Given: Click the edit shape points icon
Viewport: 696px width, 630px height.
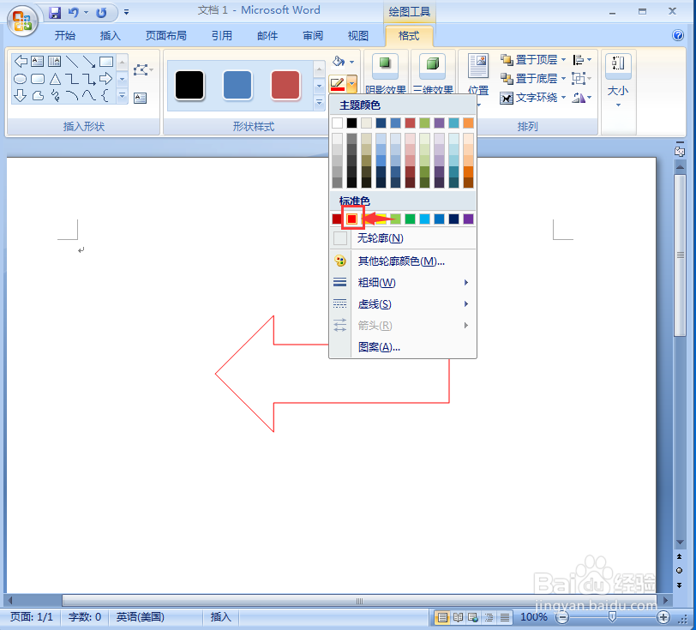Looking at the screenshot, I should coord(141,70).
